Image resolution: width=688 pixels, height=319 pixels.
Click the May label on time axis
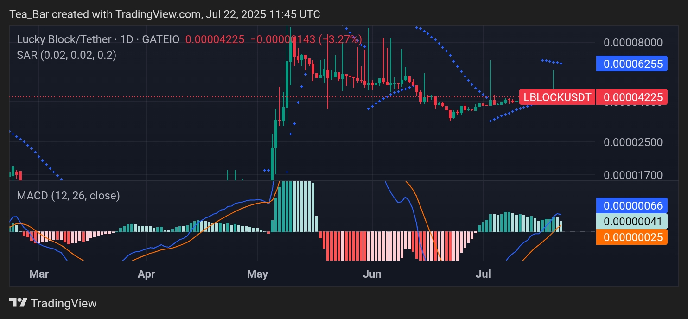click(x=257, y=274)
